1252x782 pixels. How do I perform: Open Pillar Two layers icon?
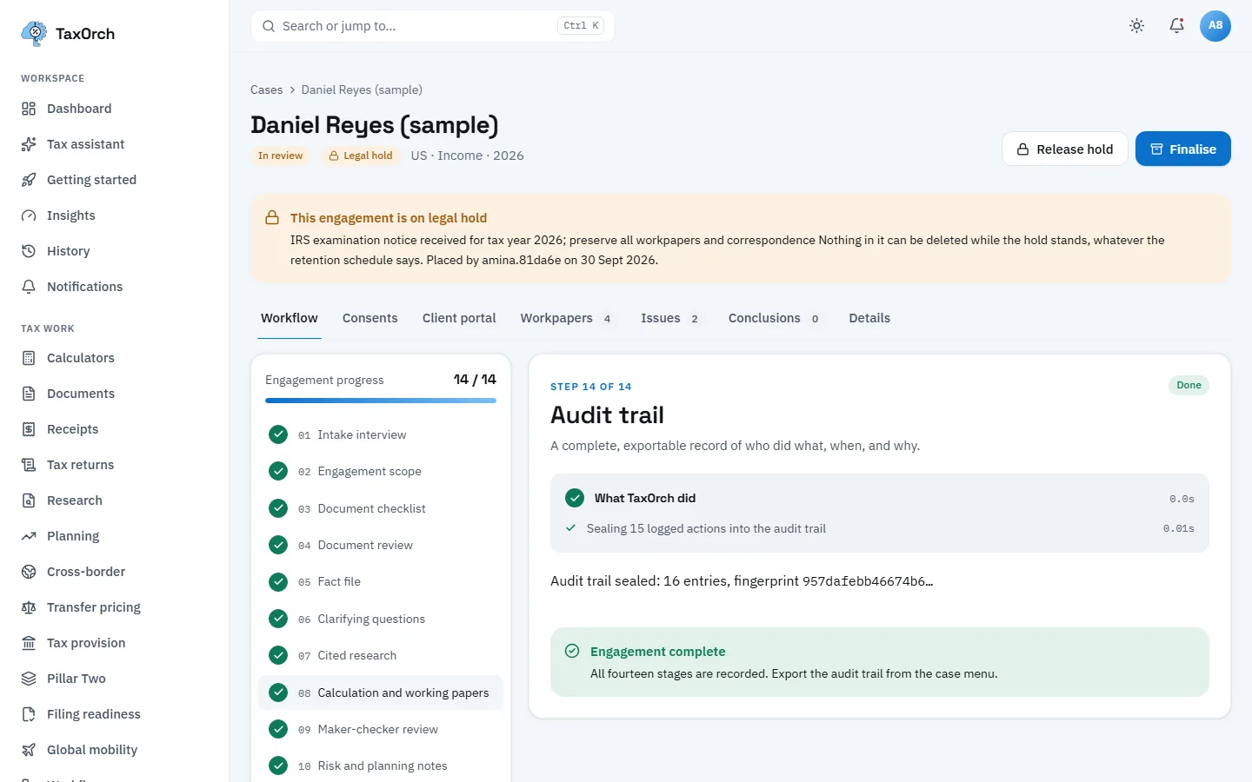coord(29,679)
